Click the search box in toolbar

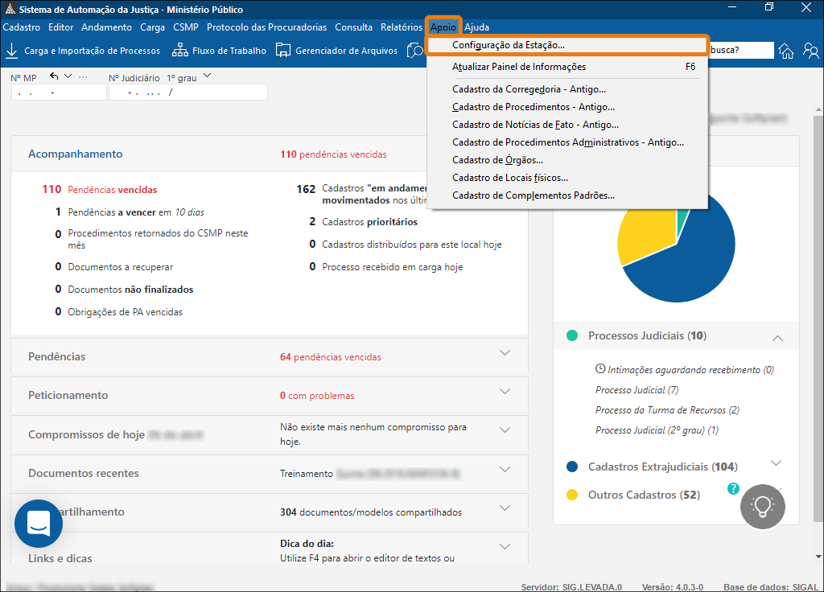(741, 50)
